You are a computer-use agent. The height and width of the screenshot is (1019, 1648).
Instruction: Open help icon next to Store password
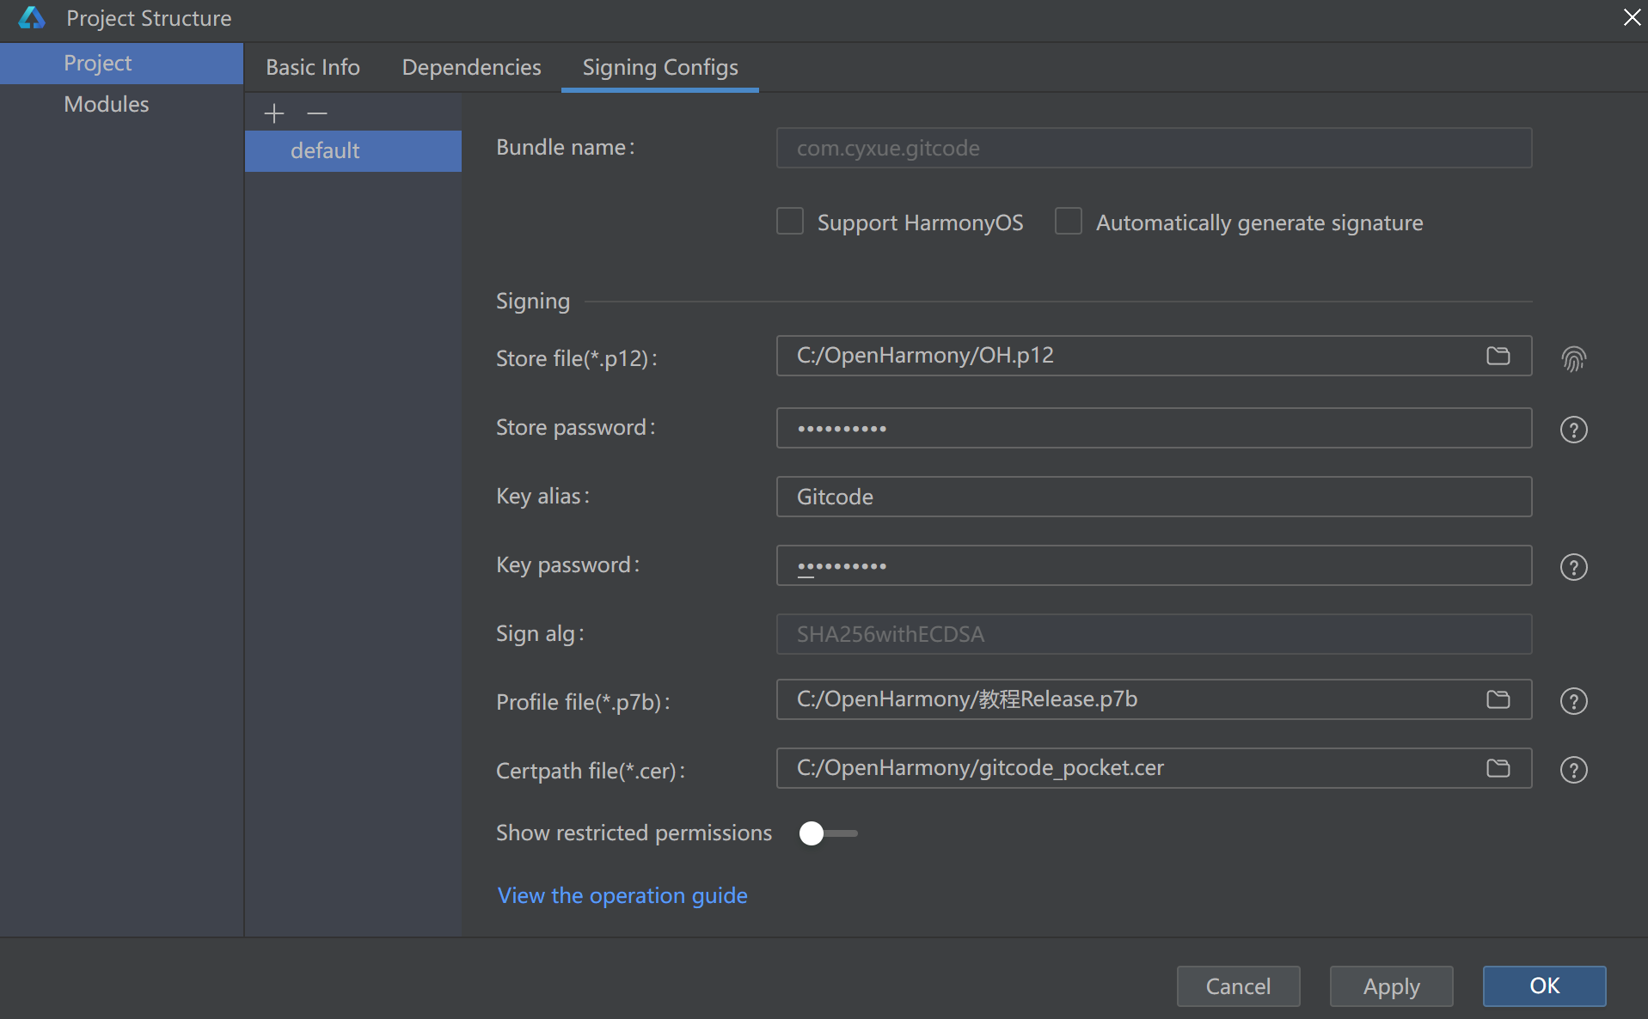(1573, 430)
